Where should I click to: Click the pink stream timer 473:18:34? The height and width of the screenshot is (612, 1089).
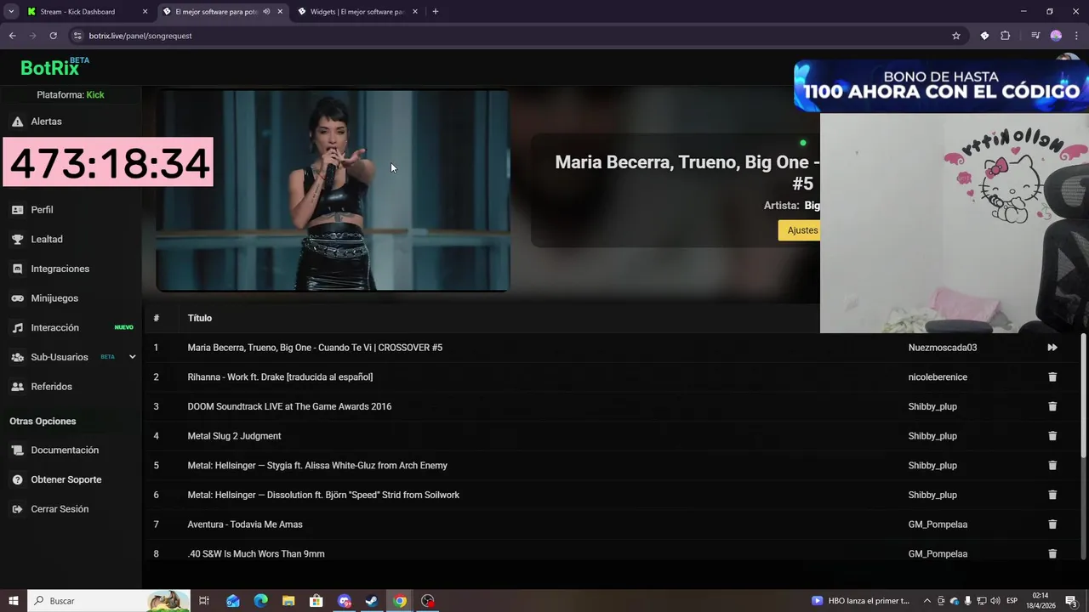click(108, 162)
